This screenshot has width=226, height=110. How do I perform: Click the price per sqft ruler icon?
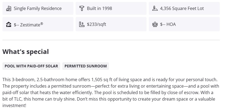[x=82, y=24]
